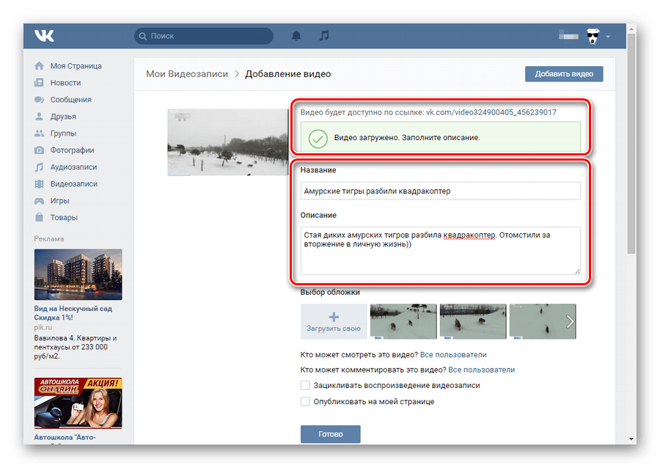Click the Сообщения speech bubble icon
This screenshot has width=660, height=468.
[x=39, y=99]
